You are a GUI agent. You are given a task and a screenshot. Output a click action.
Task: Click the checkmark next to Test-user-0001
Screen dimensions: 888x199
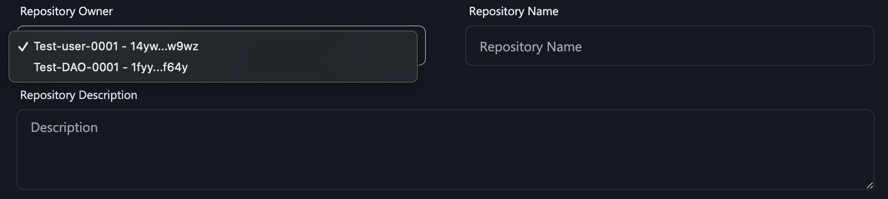tap(23, 47)
